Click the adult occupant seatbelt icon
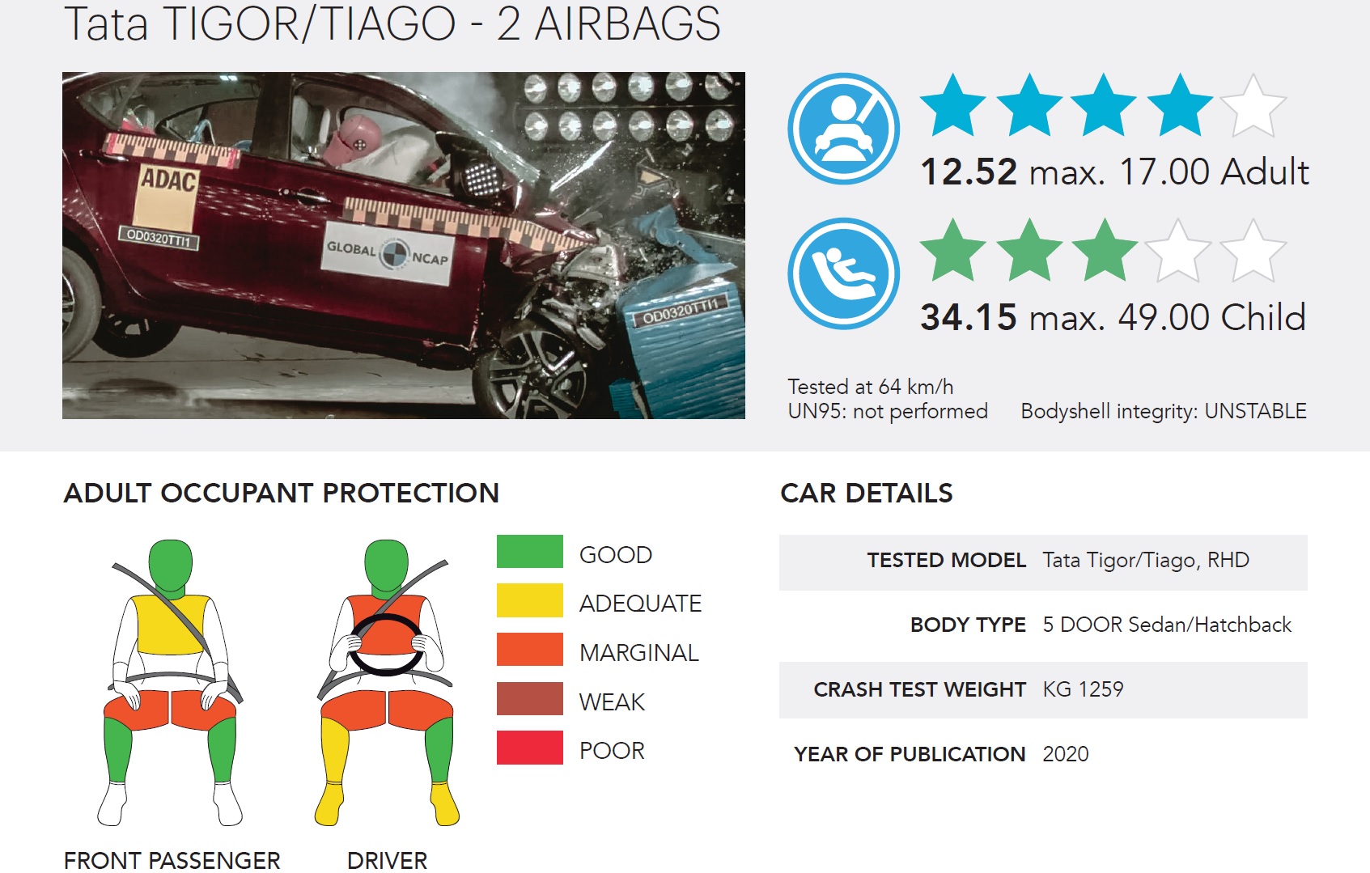 coord(843,129)
